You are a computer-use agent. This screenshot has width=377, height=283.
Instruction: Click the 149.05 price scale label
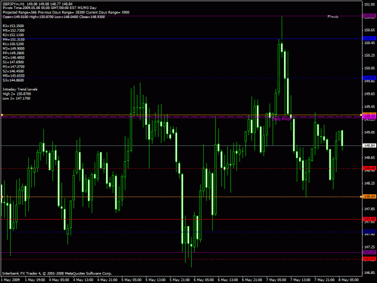tap(370, 132)
